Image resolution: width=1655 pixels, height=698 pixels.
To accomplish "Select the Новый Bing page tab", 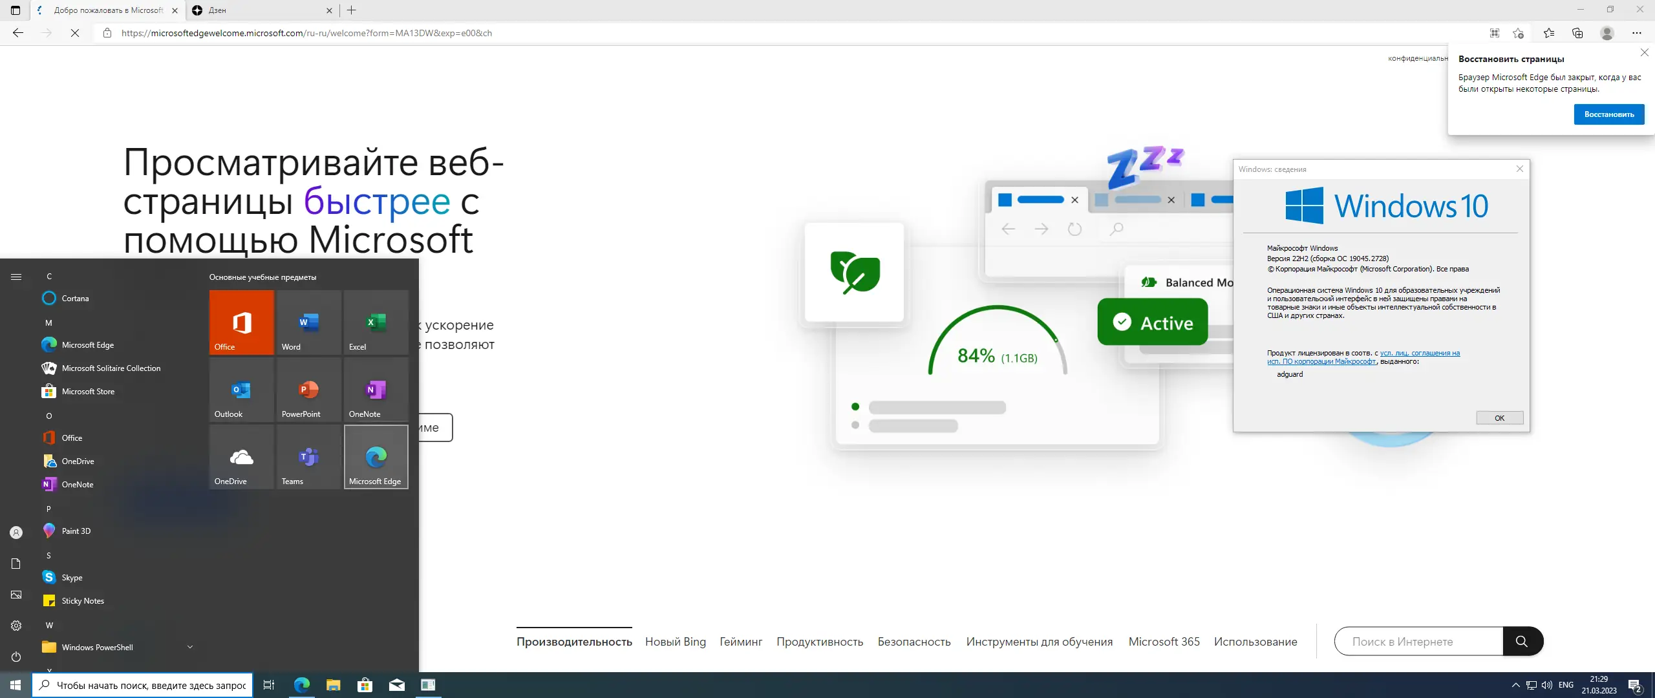I will coord(675,642).
